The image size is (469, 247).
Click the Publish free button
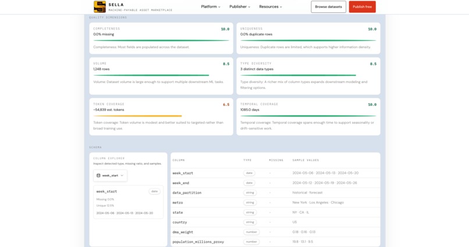coord(362,6)
